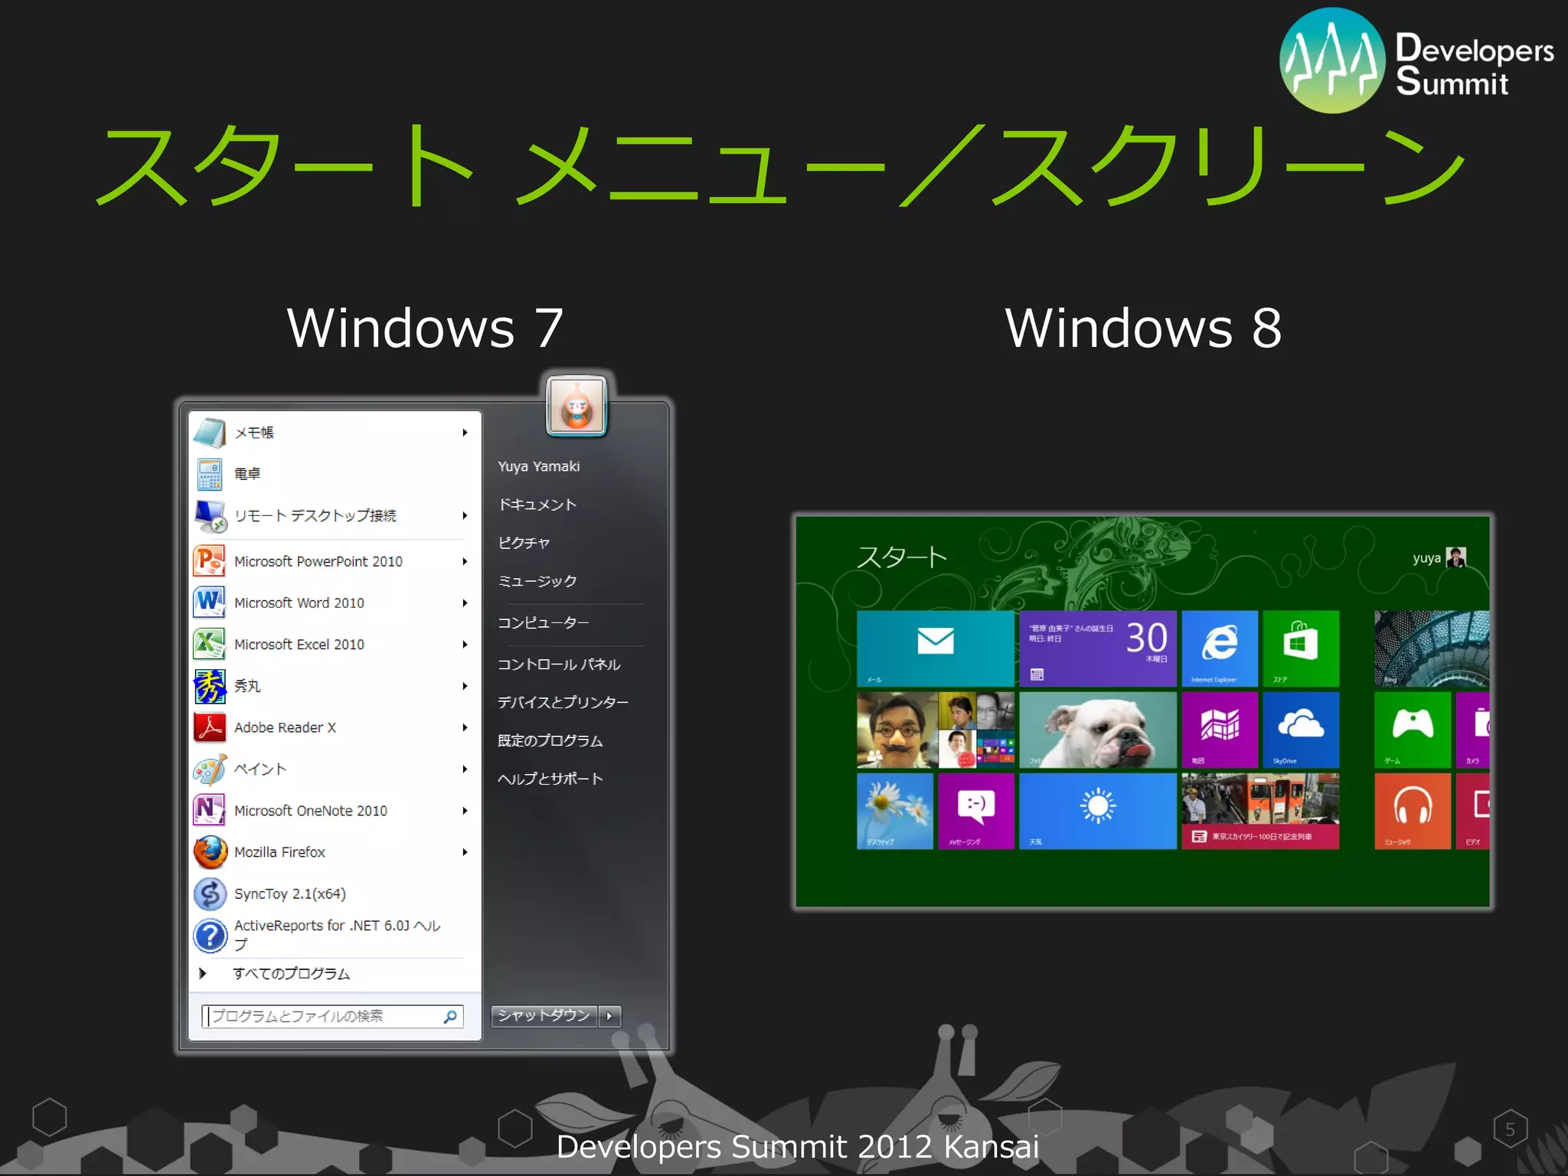
Task: Expand the Mozilla Firefox jump list arrow
Action: click(x=465, y=852)
